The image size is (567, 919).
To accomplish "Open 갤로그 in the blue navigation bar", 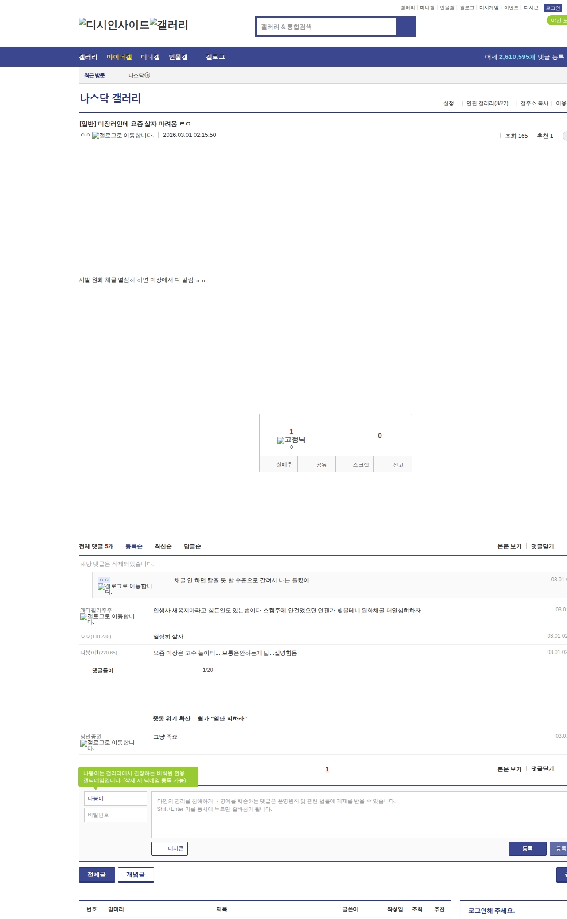I will click(215, 57).
